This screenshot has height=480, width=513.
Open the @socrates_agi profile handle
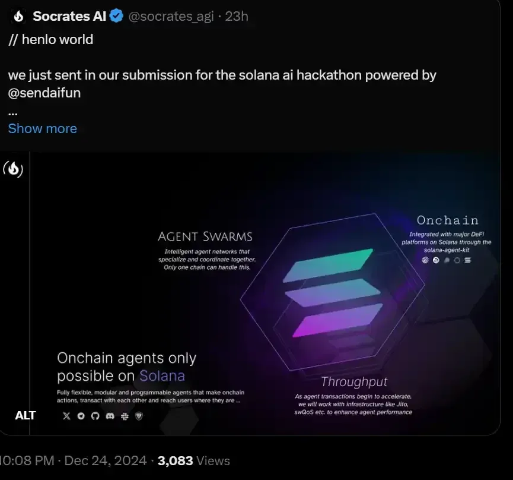pyautogui.click(x=171, y=16)
